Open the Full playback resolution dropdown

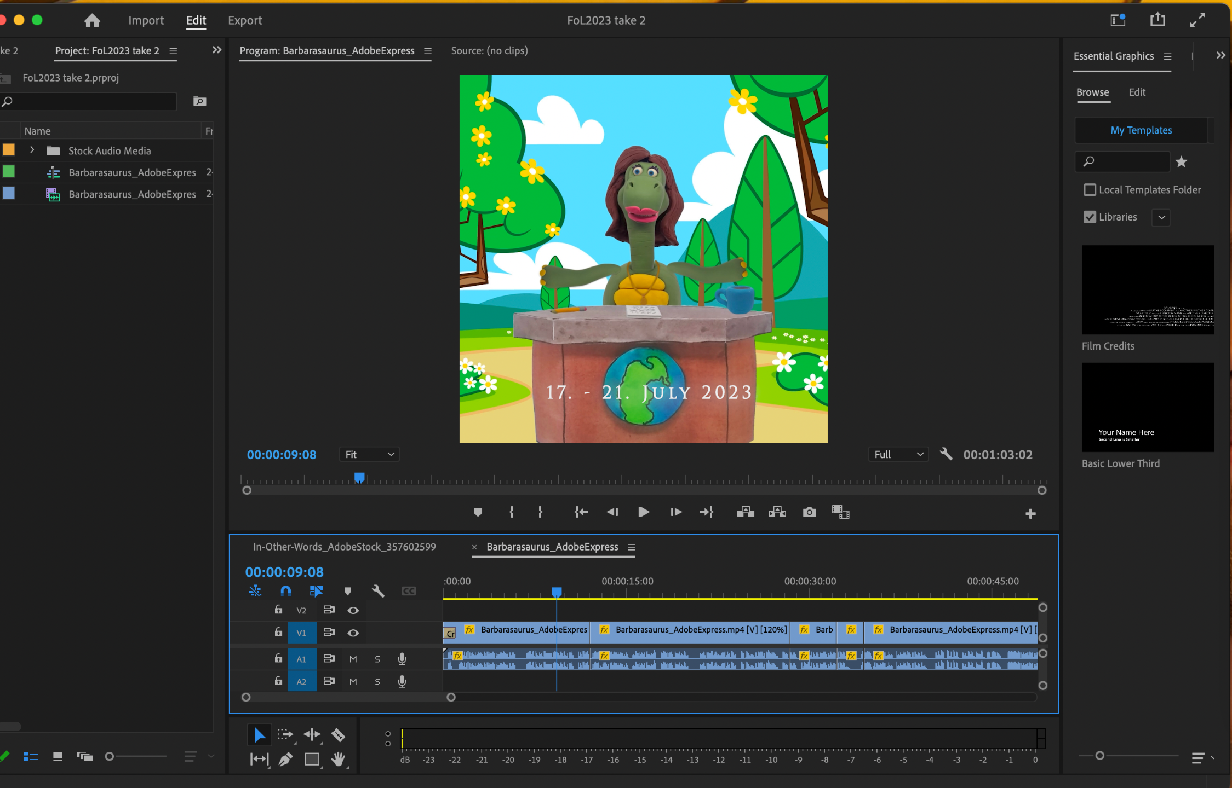(x=898, y=455)
